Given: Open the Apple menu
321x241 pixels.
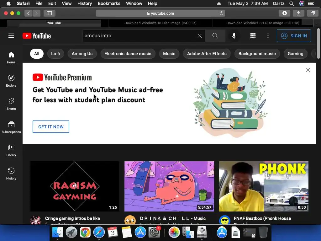Looking at the screenshot, I should point(8,3).
